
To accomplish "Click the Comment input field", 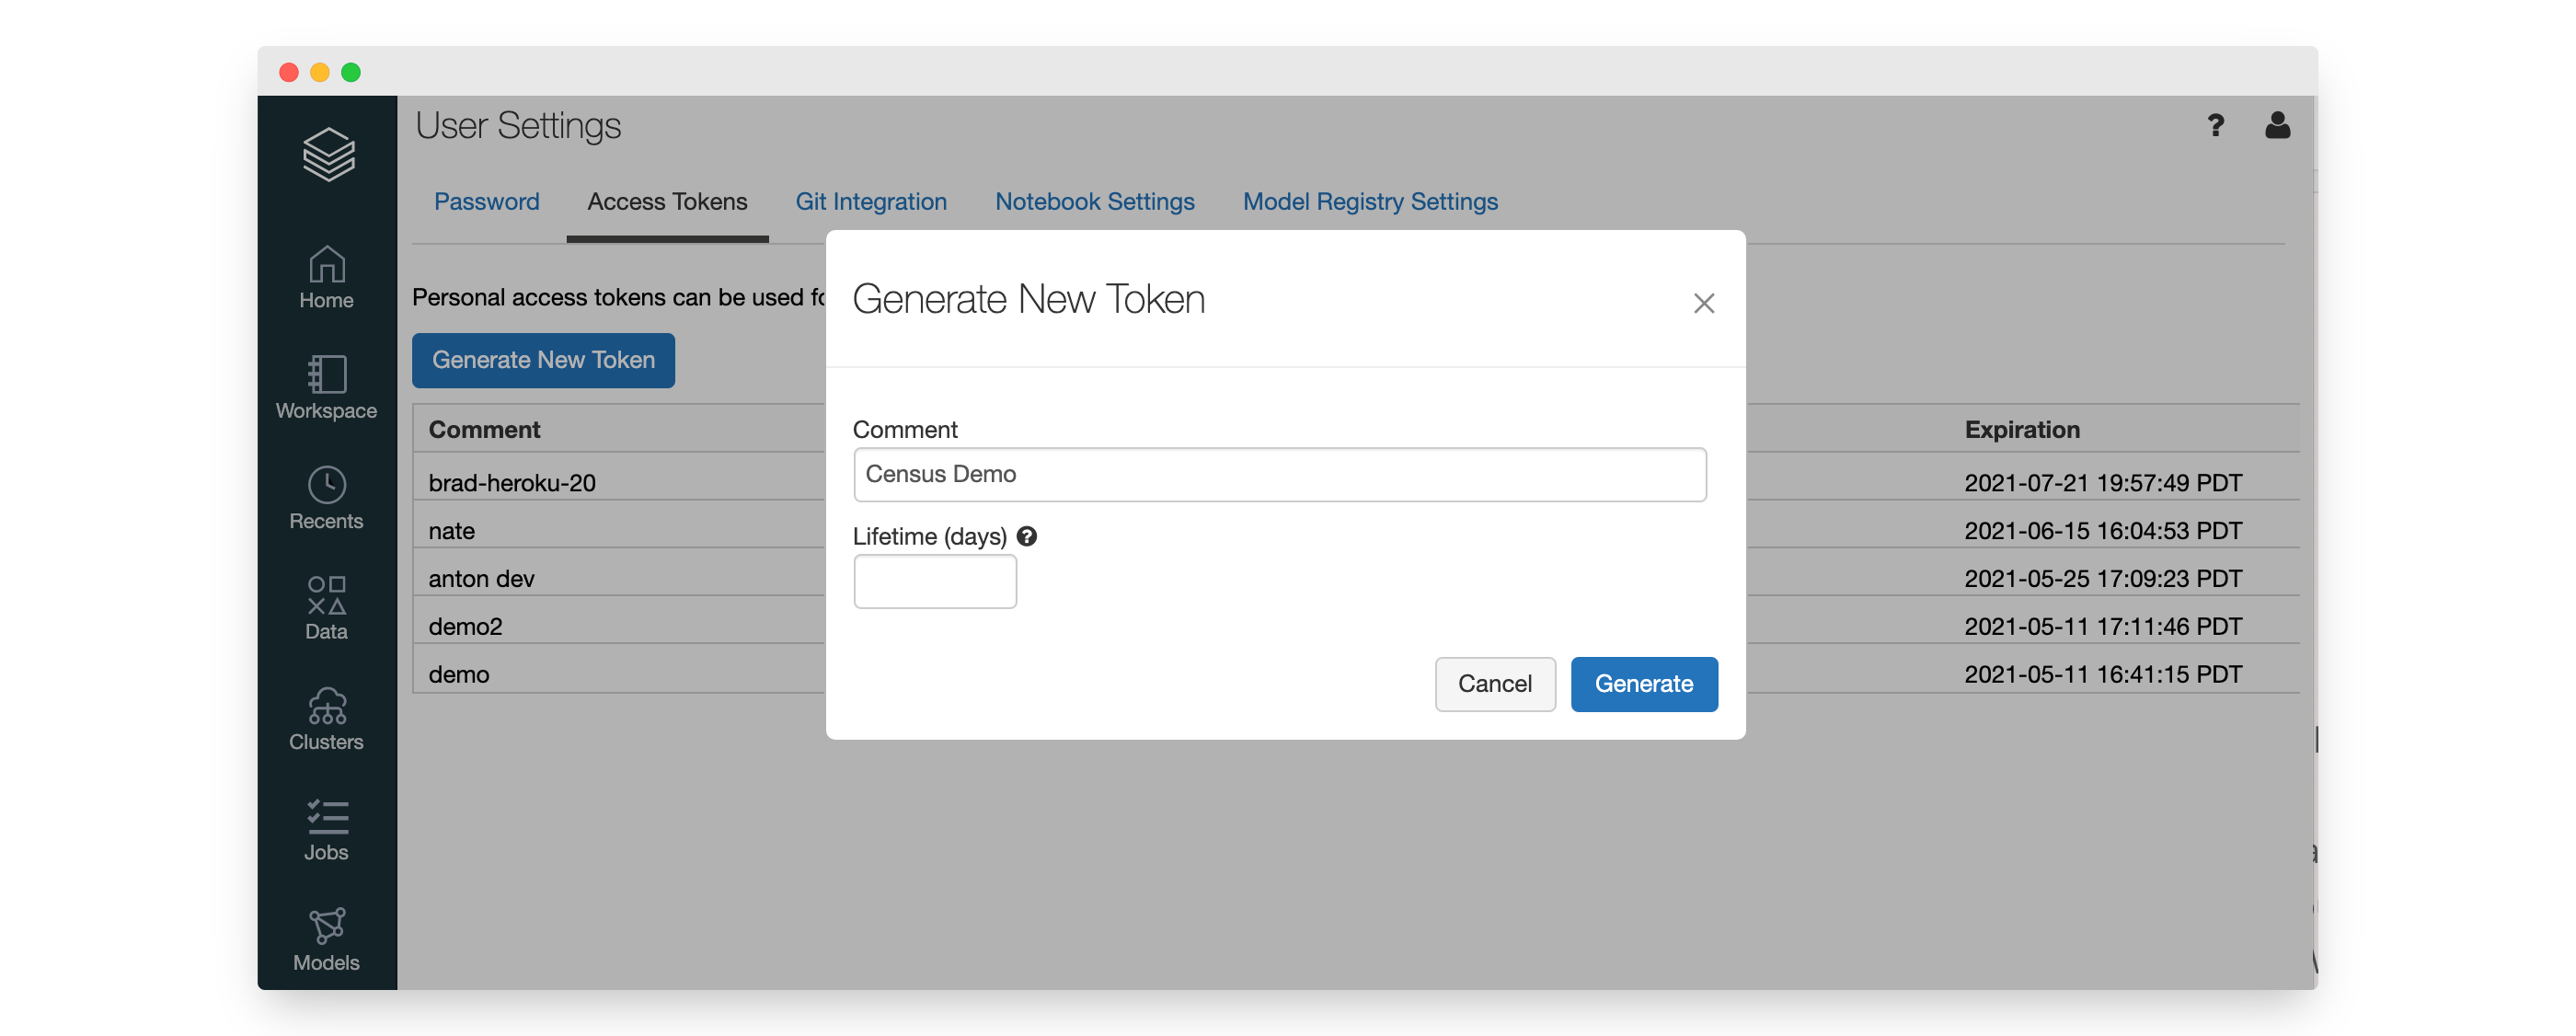I will coord(1279,475).
